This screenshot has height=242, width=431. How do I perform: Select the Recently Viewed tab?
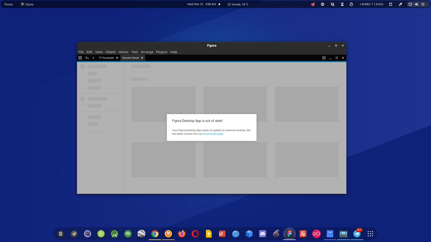pyautogui.click(x=131, y=58)
